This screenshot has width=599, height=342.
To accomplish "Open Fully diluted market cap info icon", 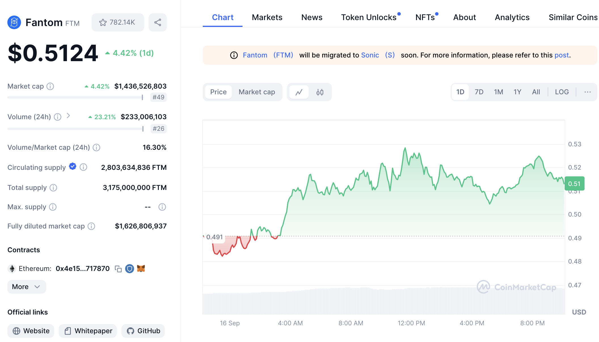I will click(91, 226).
